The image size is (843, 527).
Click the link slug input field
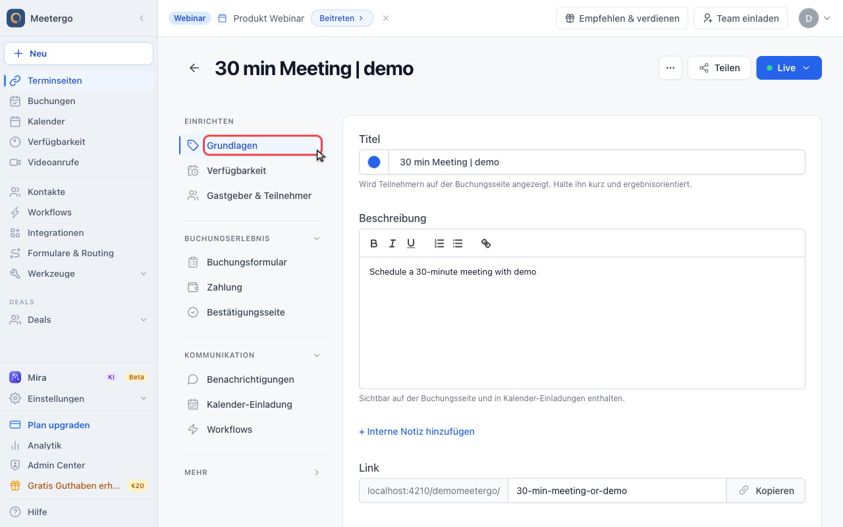pos(617,491)
